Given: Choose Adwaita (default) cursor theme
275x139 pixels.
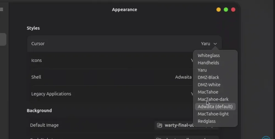Looking at the screenshot, I should [215, 107].
